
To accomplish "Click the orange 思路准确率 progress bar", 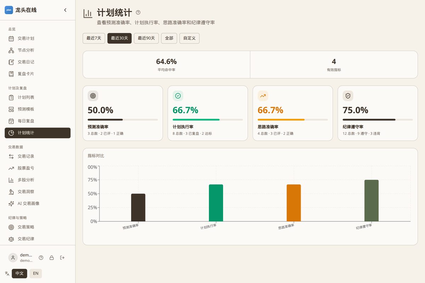I will [x=293, y=120].
